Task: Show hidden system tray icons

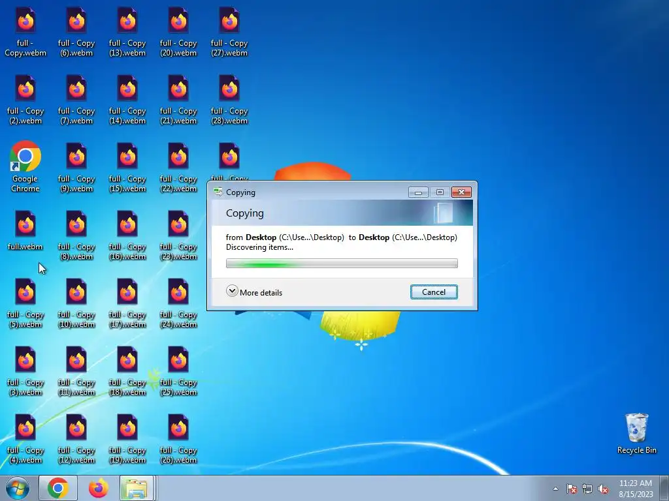Action: coord(555,489)
